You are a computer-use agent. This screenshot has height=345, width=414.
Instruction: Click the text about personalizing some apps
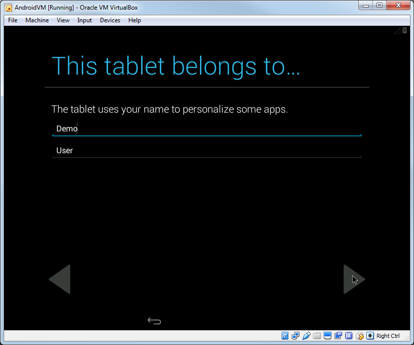tap(169, 109)
